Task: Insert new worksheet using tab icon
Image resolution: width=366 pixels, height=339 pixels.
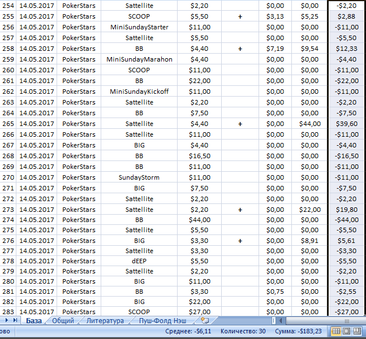Action: 205,320
